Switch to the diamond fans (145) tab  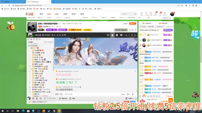(x=169, y=27)
